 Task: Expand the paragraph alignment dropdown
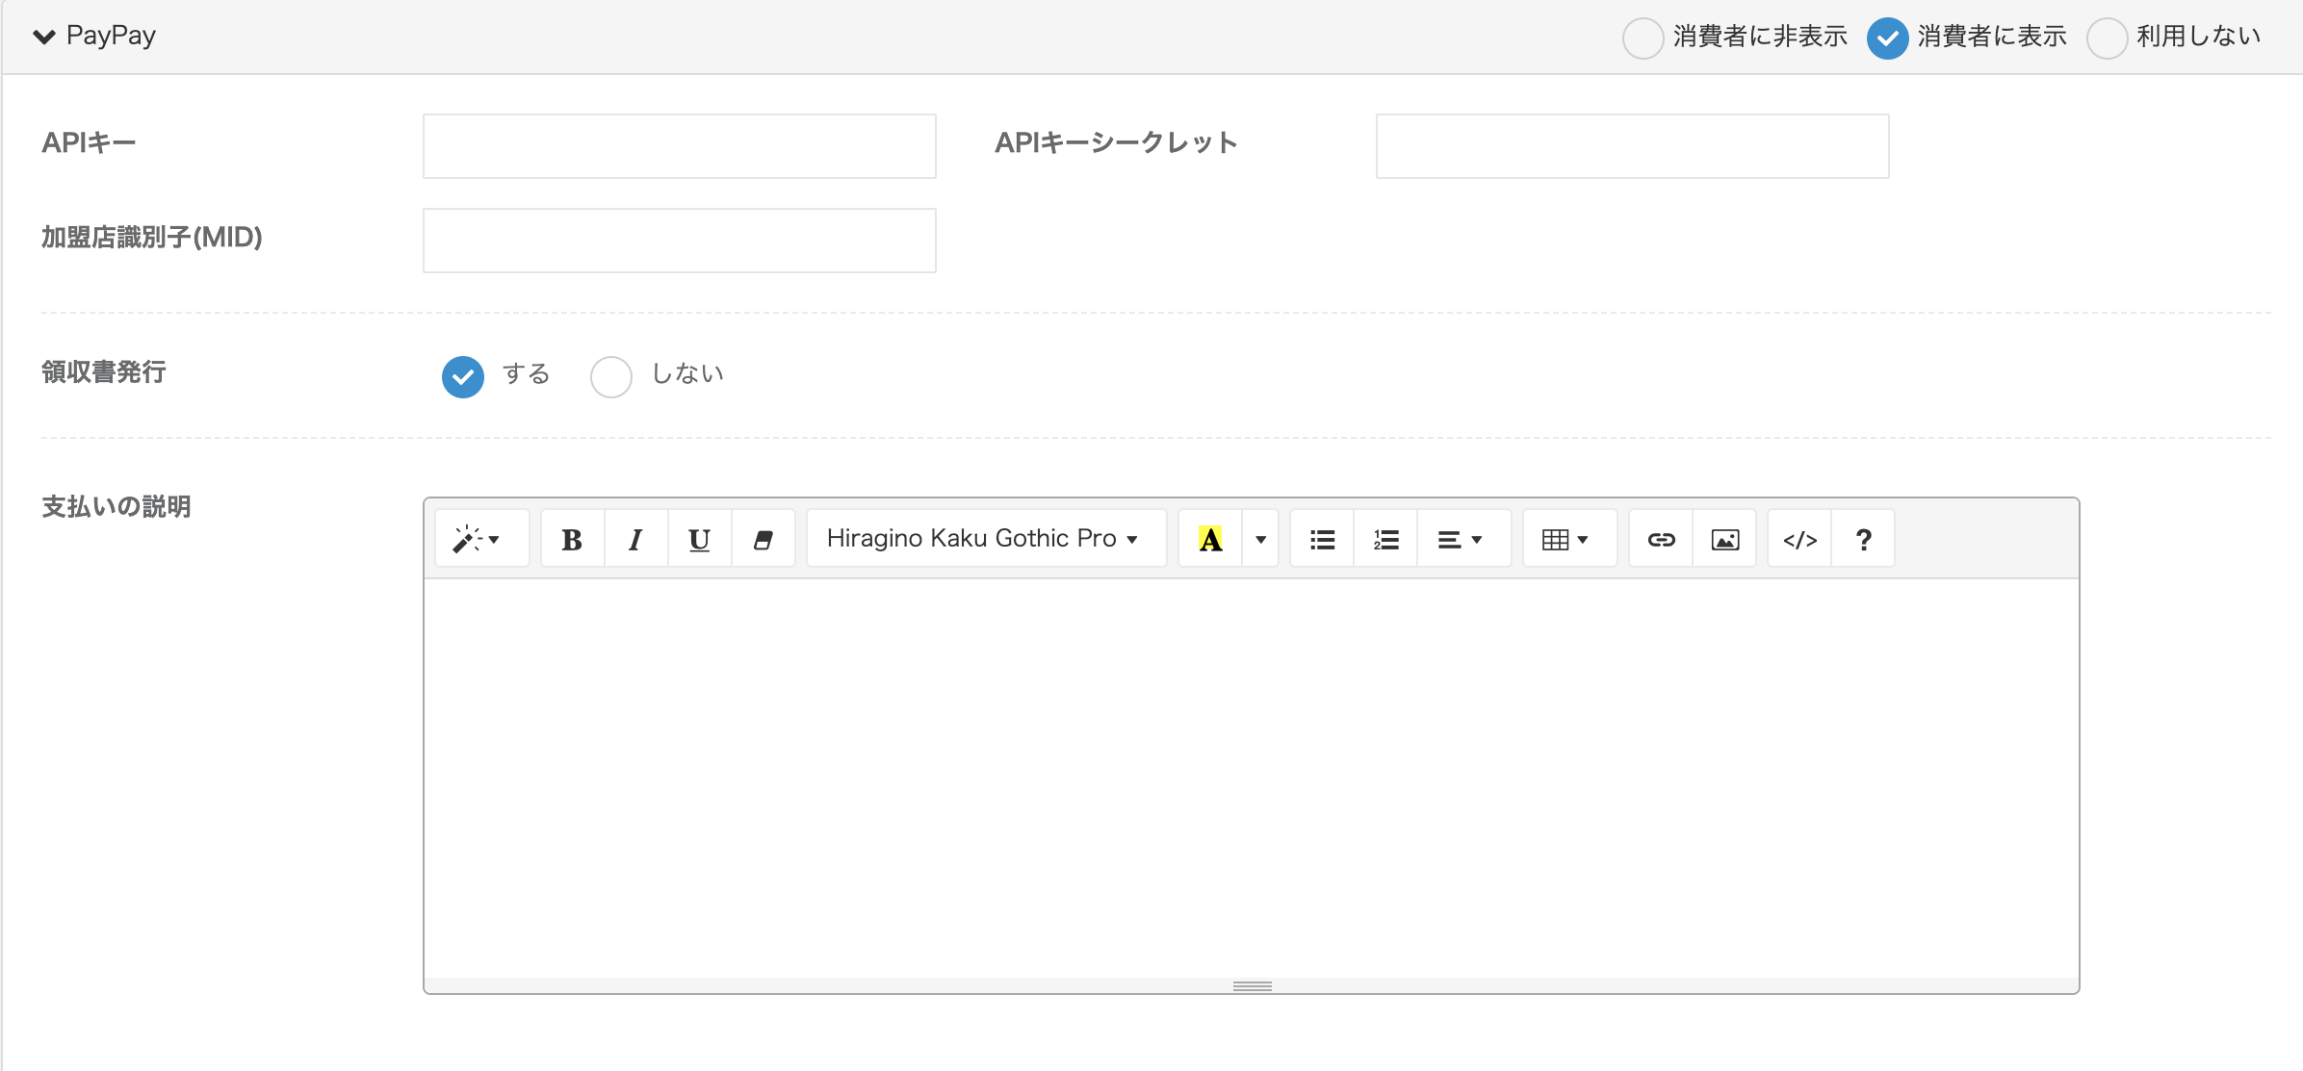pyautogui.click(x=1461, y=539)
